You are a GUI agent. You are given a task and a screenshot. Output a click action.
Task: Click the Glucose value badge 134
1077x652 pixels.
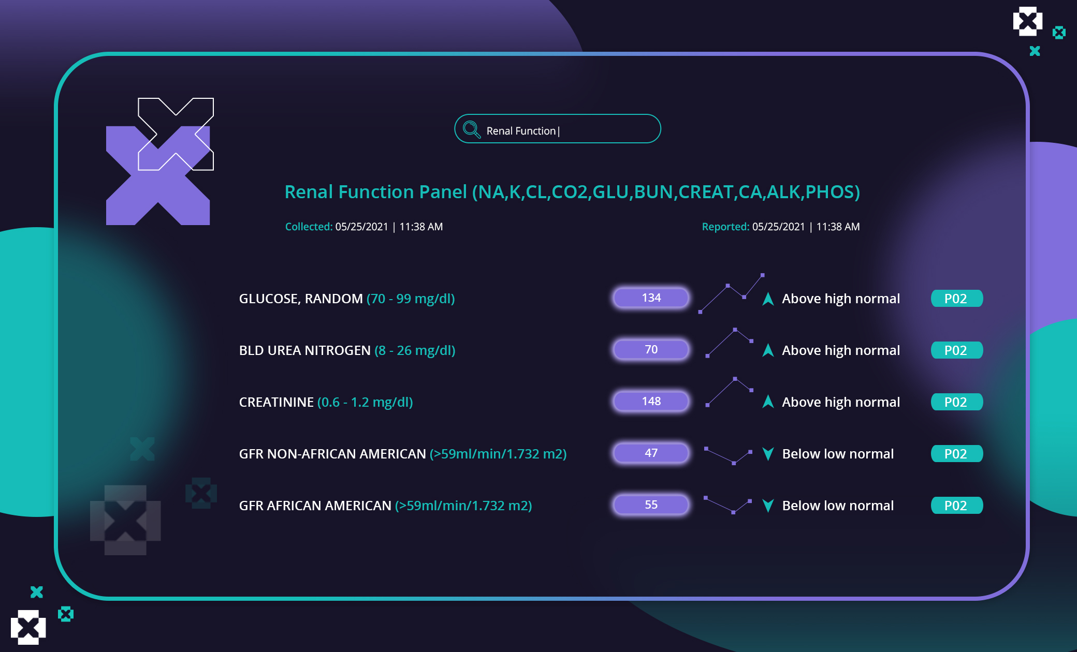click(x=651, y=298)
